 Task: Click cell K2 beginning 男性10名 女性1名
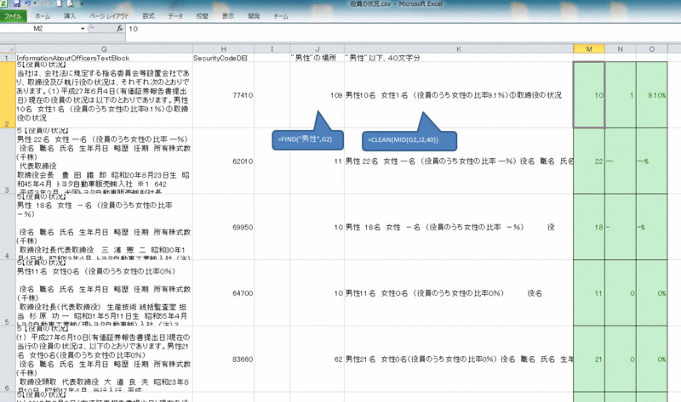pos(459,95)
